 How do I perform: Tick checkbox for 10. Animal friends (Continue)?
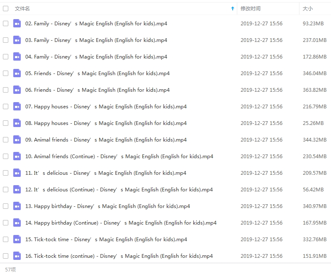pos(6,157)
